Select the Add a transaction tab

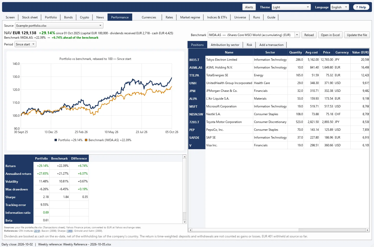click(x=271, y=45)
